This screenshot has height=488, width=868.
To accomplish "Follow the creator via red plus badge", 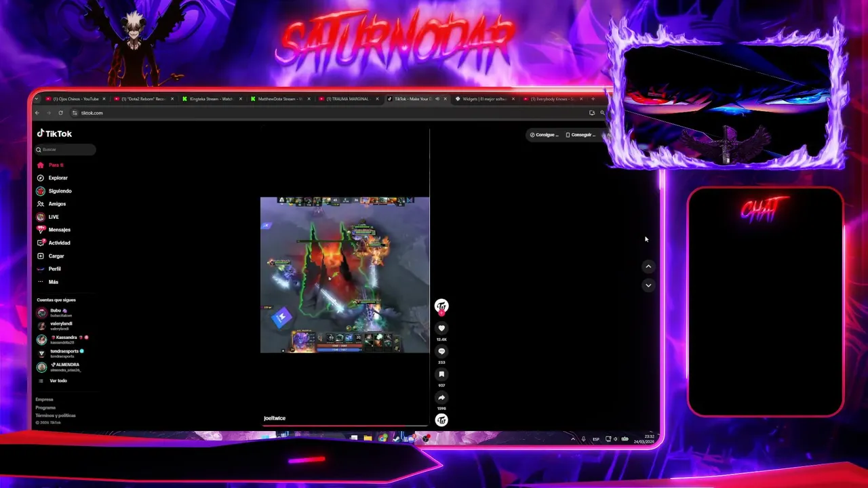I will point(441,313).
